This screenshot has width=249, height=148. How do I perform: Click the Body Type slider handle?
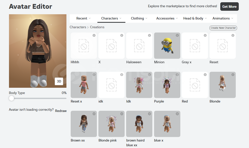coord(11,98)
